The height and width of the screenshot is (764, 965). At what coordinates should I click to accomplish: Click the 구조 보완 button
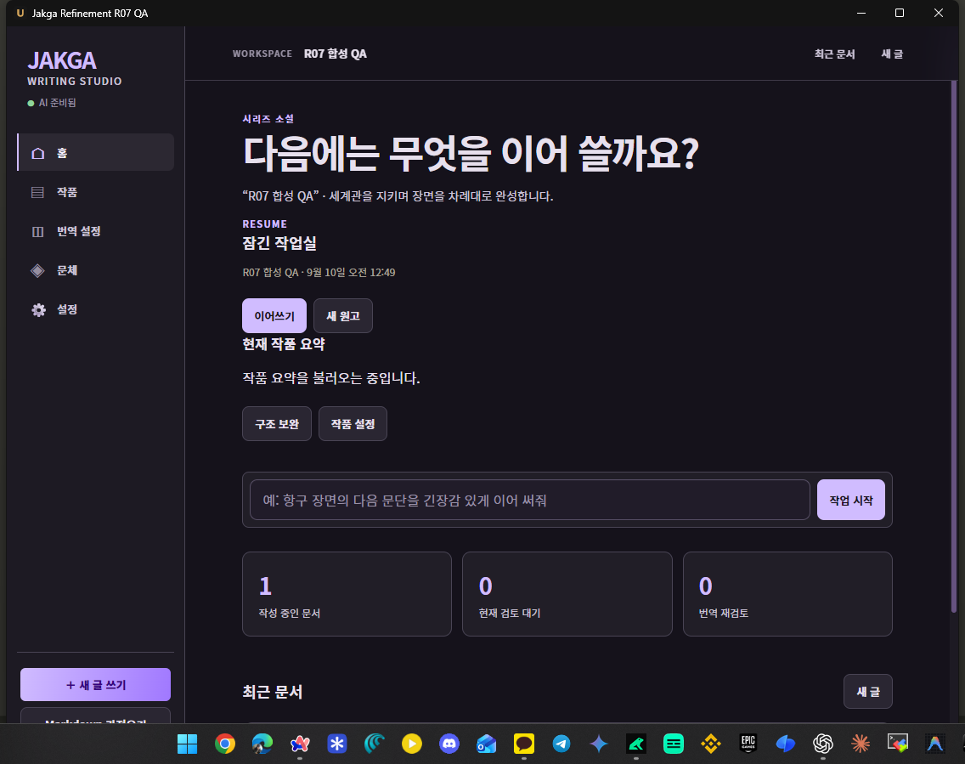(277, 423)
